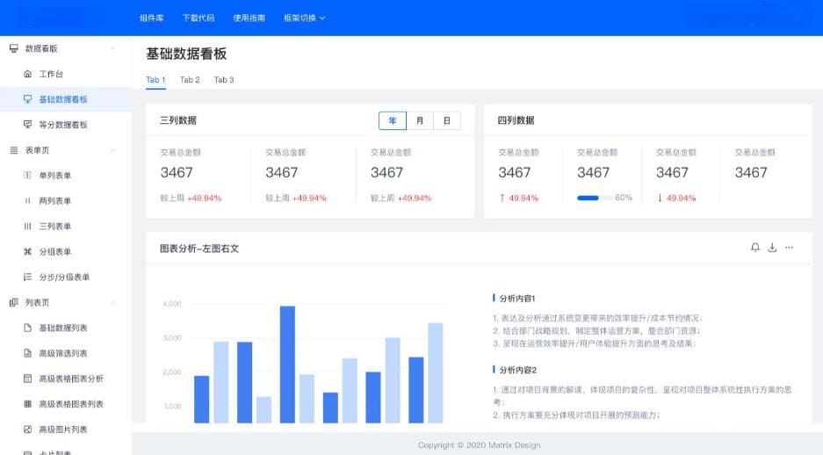Click the 基础数据看板 sidebar icon
823x455 pixels.
point(28,99)
